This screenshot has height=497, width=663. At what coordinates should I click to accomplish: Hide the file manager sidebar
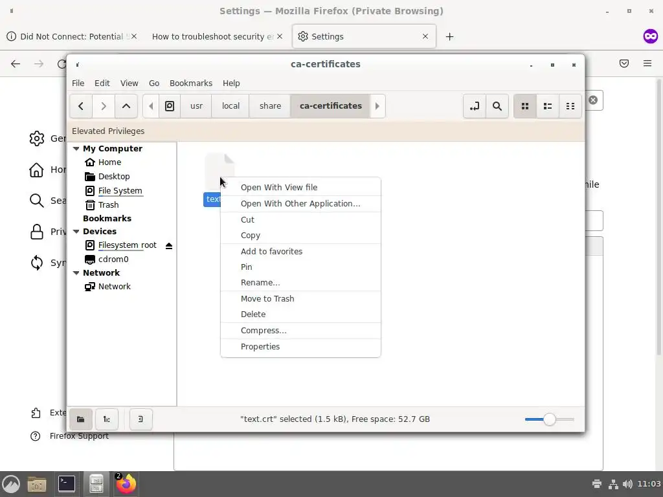tap(140, 419)
